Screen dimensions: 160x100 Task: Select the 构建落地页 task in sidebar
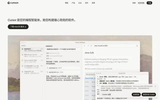pos(32,50)
